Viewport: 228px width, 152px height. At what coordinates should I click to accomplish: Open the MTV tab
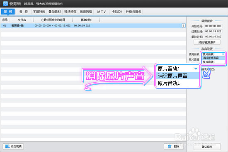101,12
